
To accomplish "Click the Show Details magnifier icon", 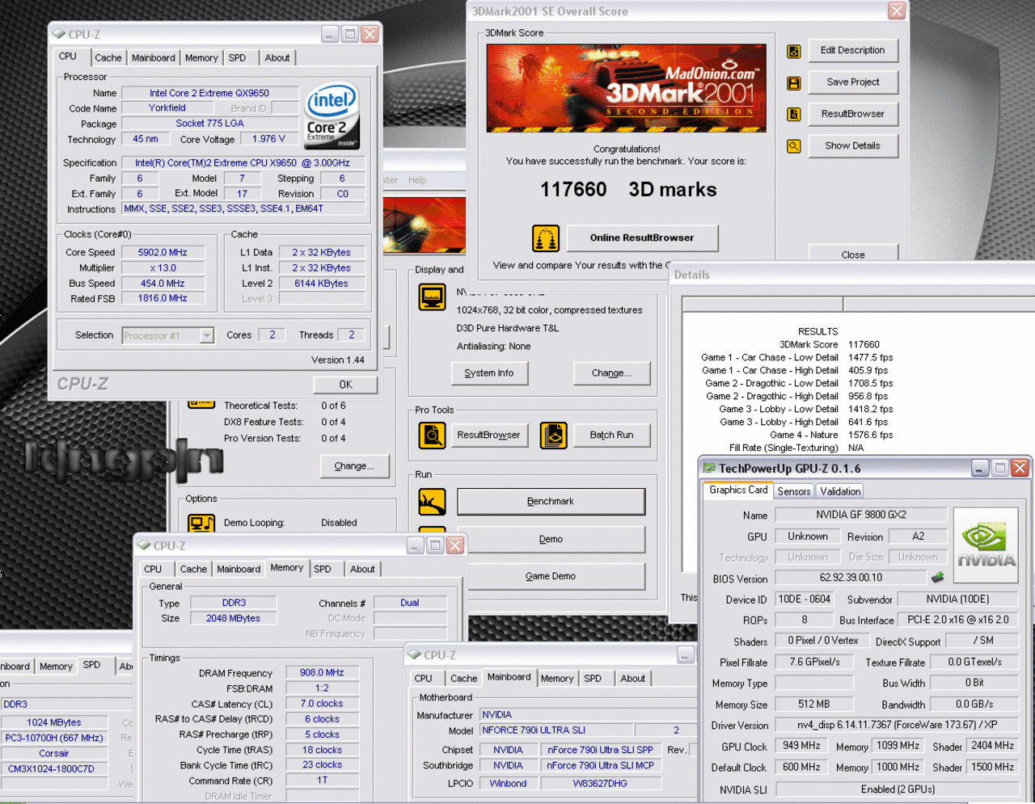I will (x=794, y=146).
